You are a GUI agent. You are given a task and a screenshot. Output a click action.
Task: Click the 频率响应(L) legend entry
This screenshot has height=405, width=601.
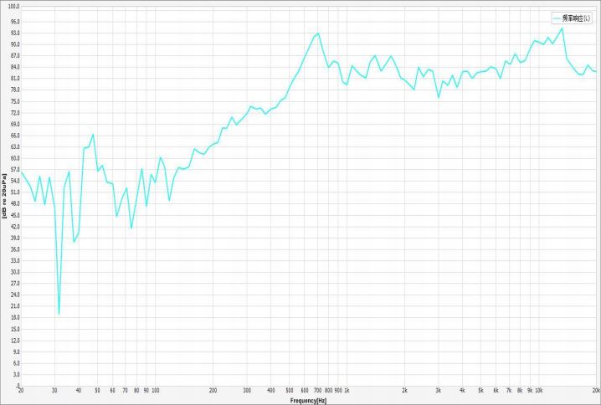(x=572, y=18)
